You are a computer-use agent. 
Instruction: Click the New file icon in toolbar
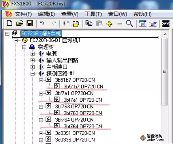[10, 24]
